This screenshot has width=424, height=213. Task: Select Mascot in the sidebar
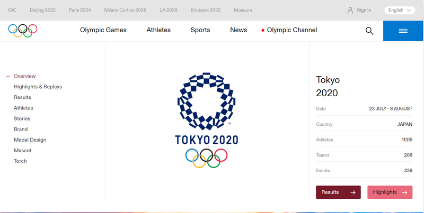click(x=22, y=151)
